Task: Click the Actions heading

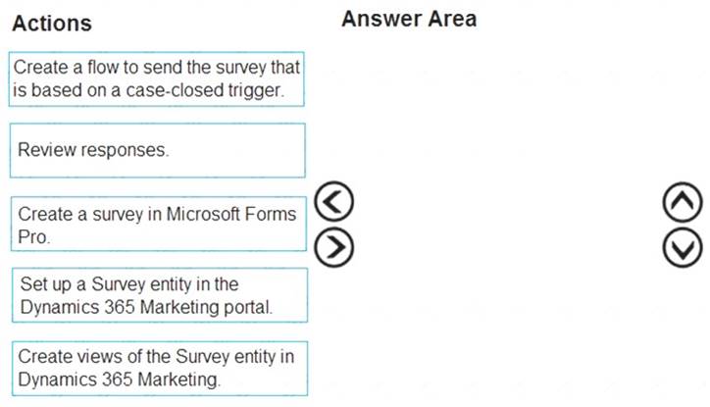Action: 52,24
